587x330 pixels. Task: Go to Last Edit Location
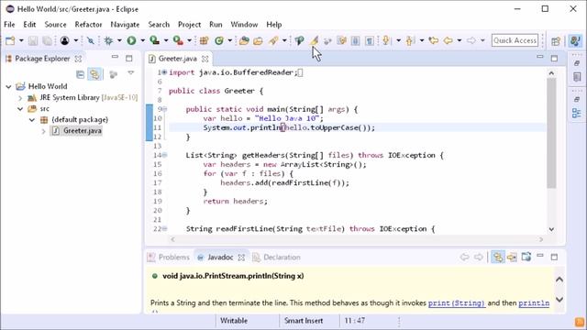[x=434, y=40]
